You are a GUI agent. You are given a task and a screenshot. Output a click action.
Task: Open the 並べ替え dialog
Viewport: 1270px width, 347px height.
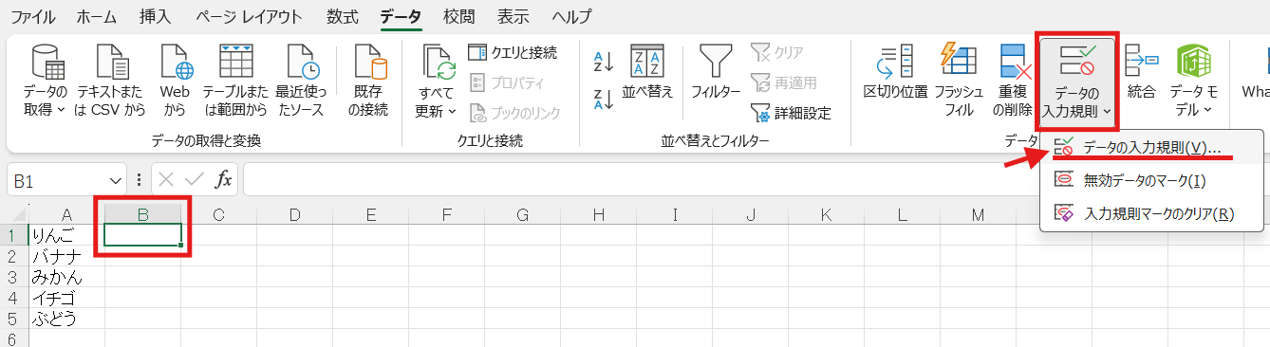tap(647, 72)
